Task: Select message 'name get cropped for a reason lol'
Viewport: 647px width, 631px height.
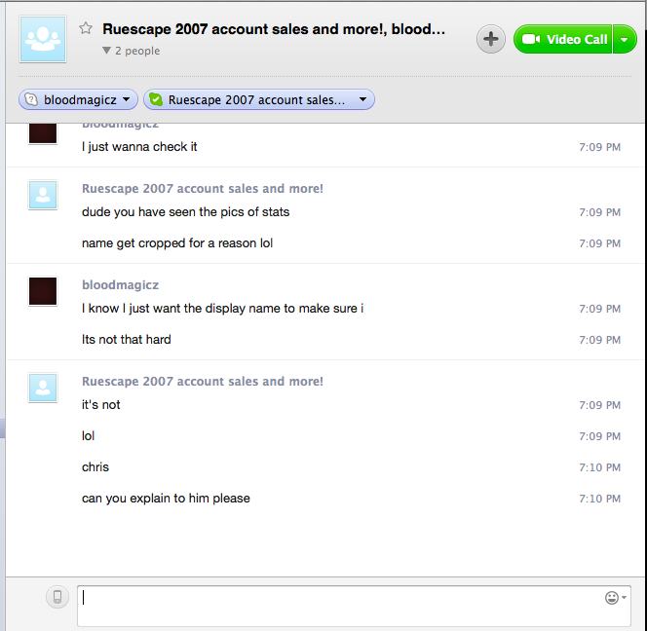Action: [x=177, y=243]
